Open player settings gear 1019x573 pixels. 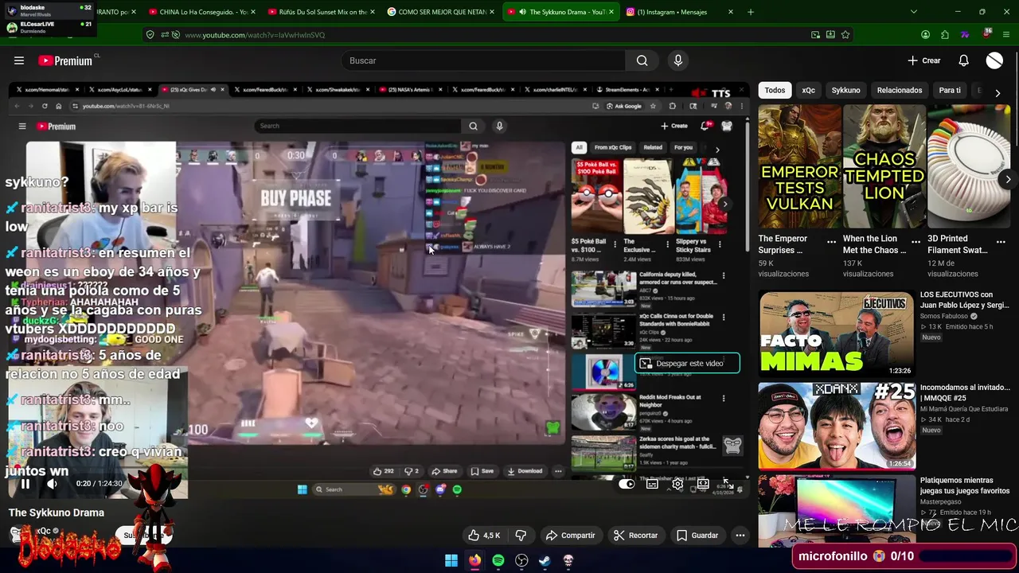pyautogui.click(x=677, y=484)
